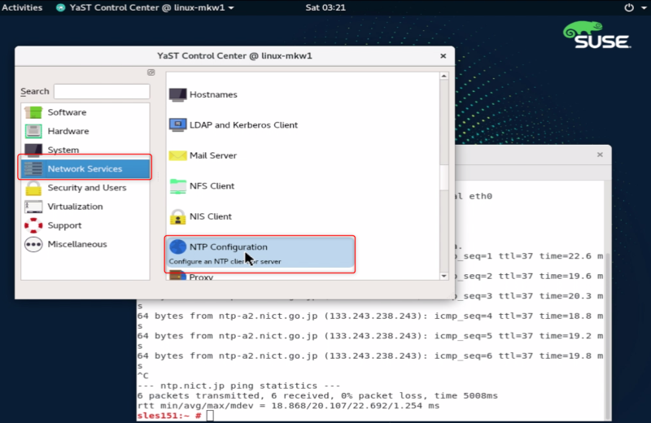651x423 pixels.
Task: Click the Network Services category icon
Action: (33, 169)
